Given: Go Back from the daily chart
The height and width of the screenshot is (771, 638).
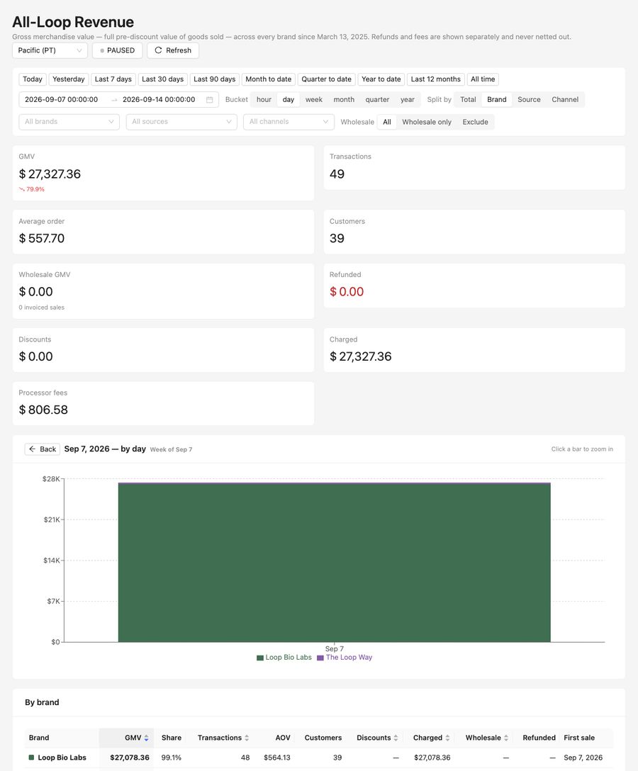Looking at the screenshot, I should tap(43, 449).
